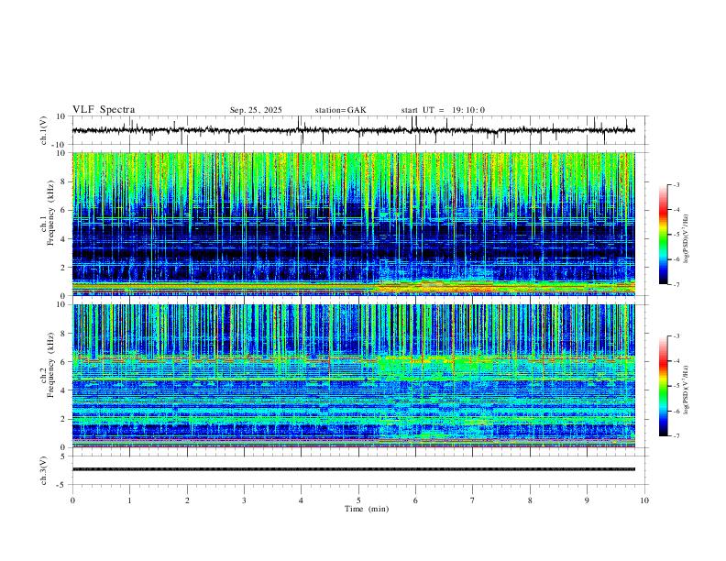Click time axis tick label '3'
The width and height of the screenshot is (726, 561).
coord(244,500)
